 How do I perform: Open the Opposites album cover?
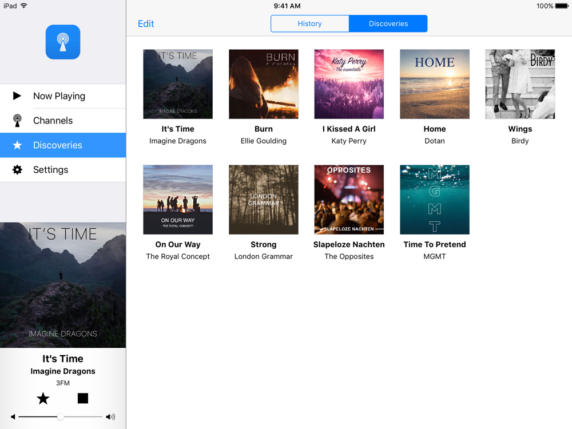(349, 200)
